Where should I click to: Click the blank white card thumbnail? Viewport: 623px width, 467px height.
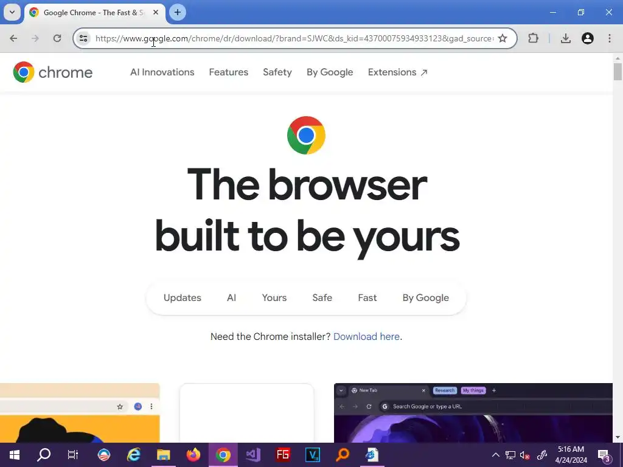coord(247,413)
